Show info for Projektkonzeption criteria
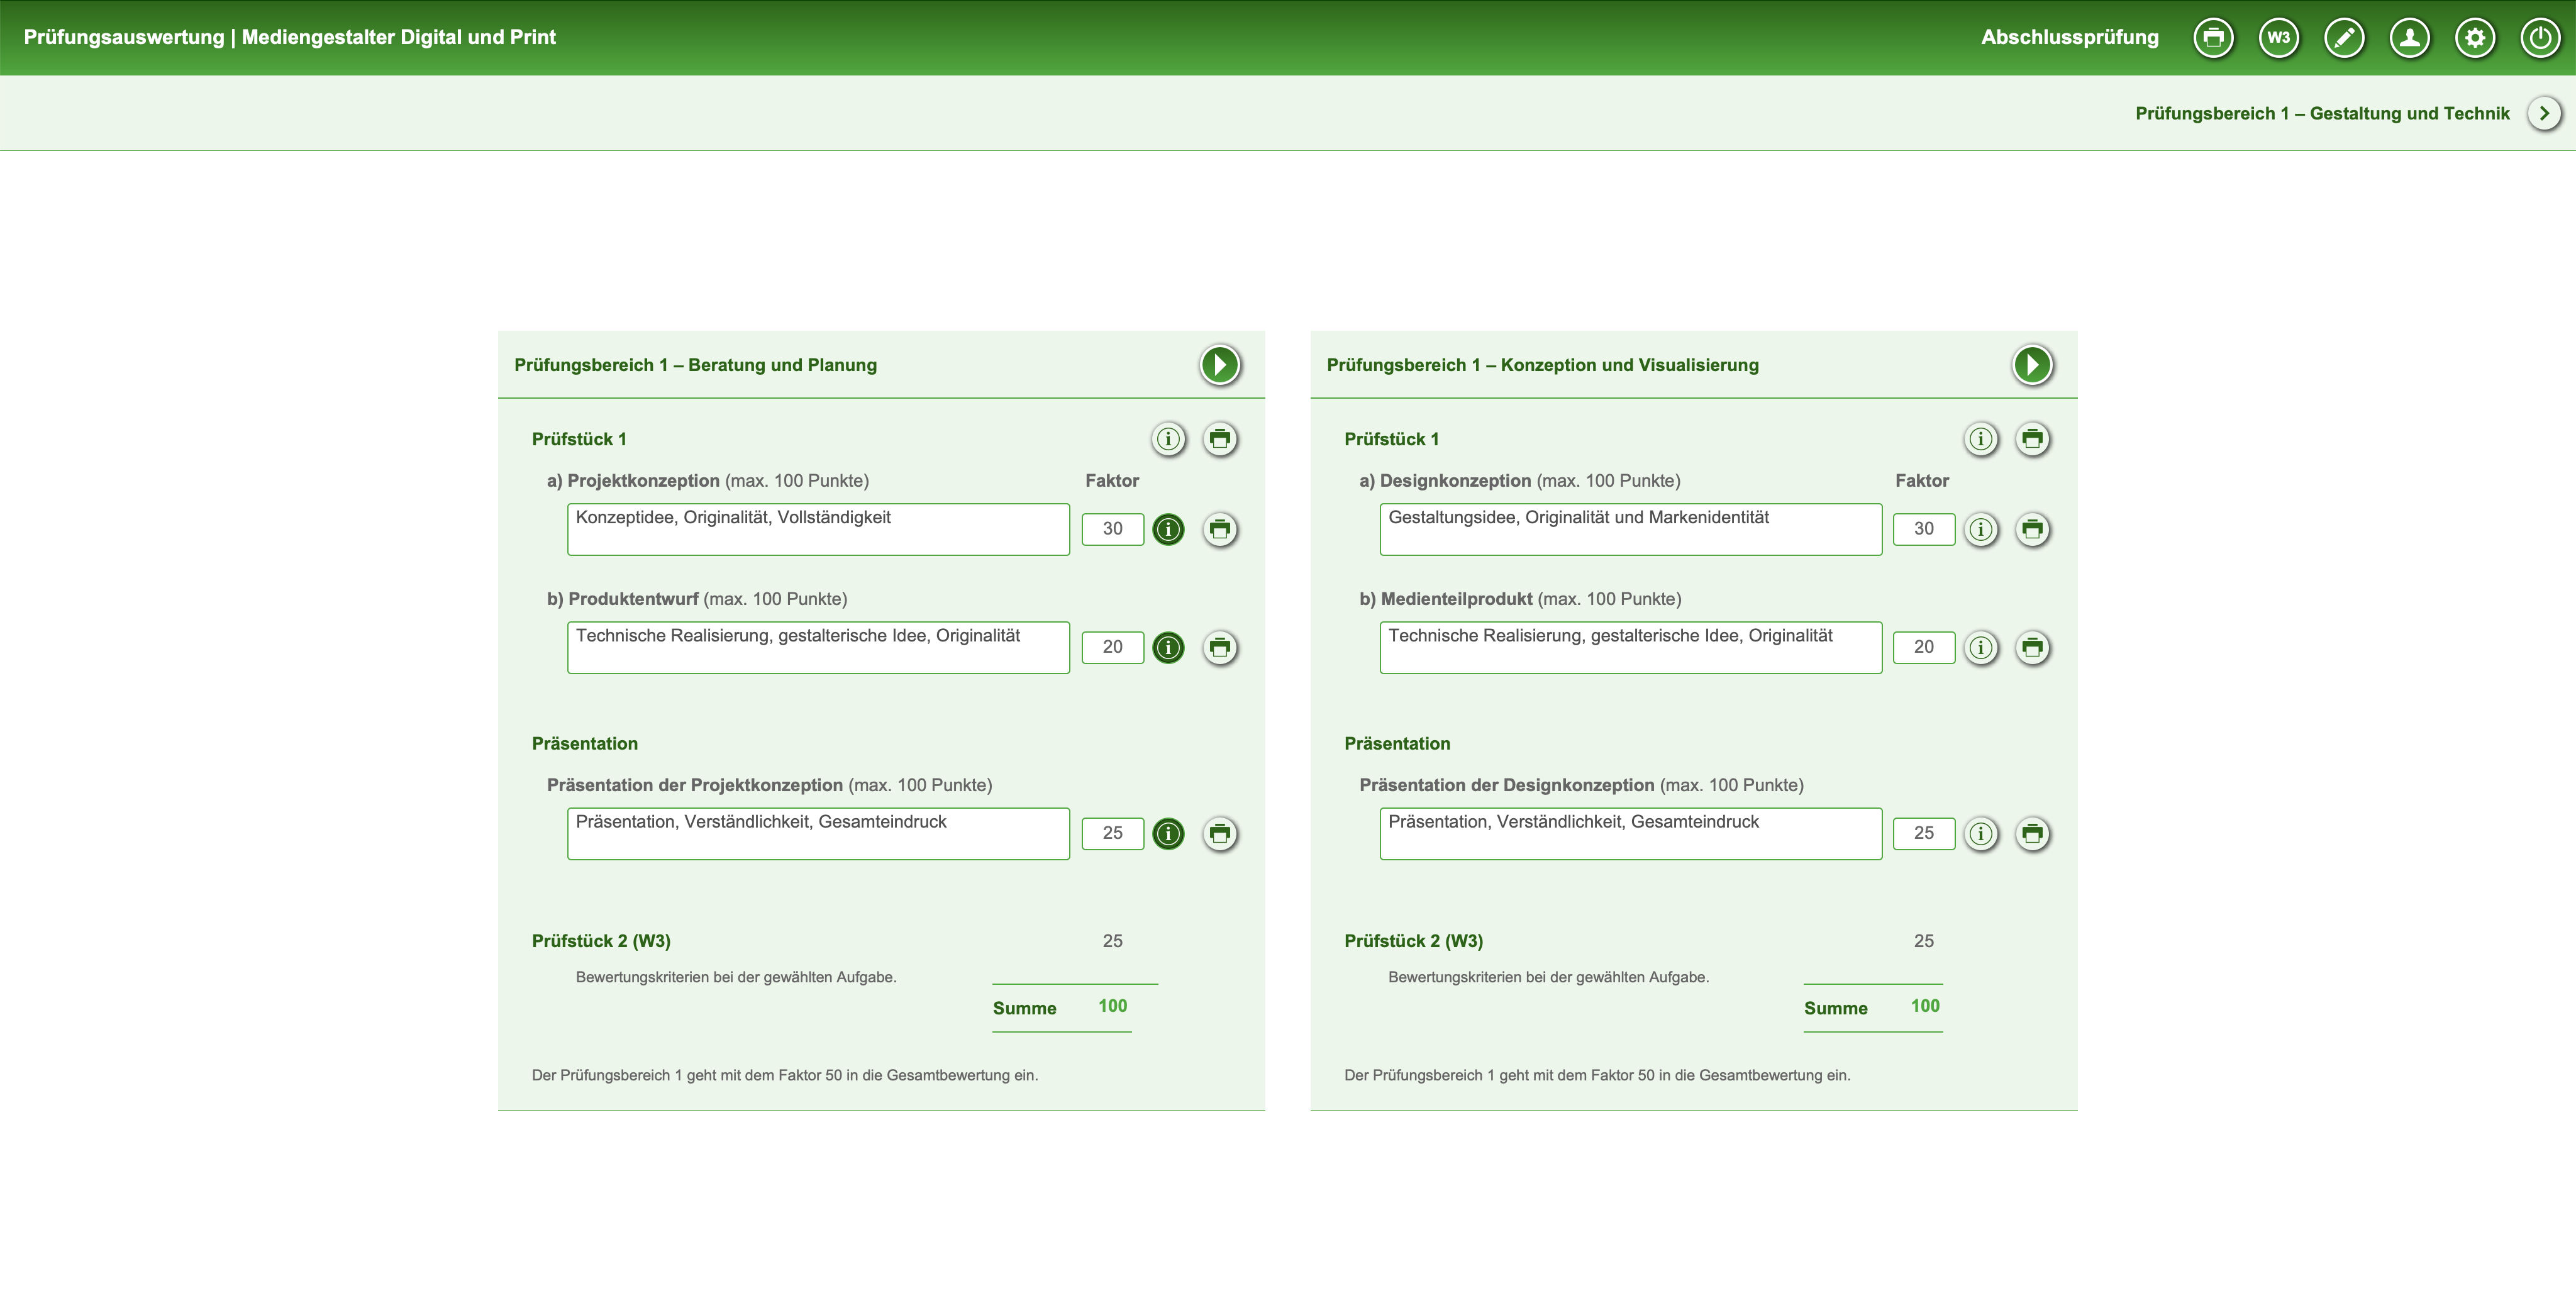This screenshot has height=1298, width=2576. 1168,529
